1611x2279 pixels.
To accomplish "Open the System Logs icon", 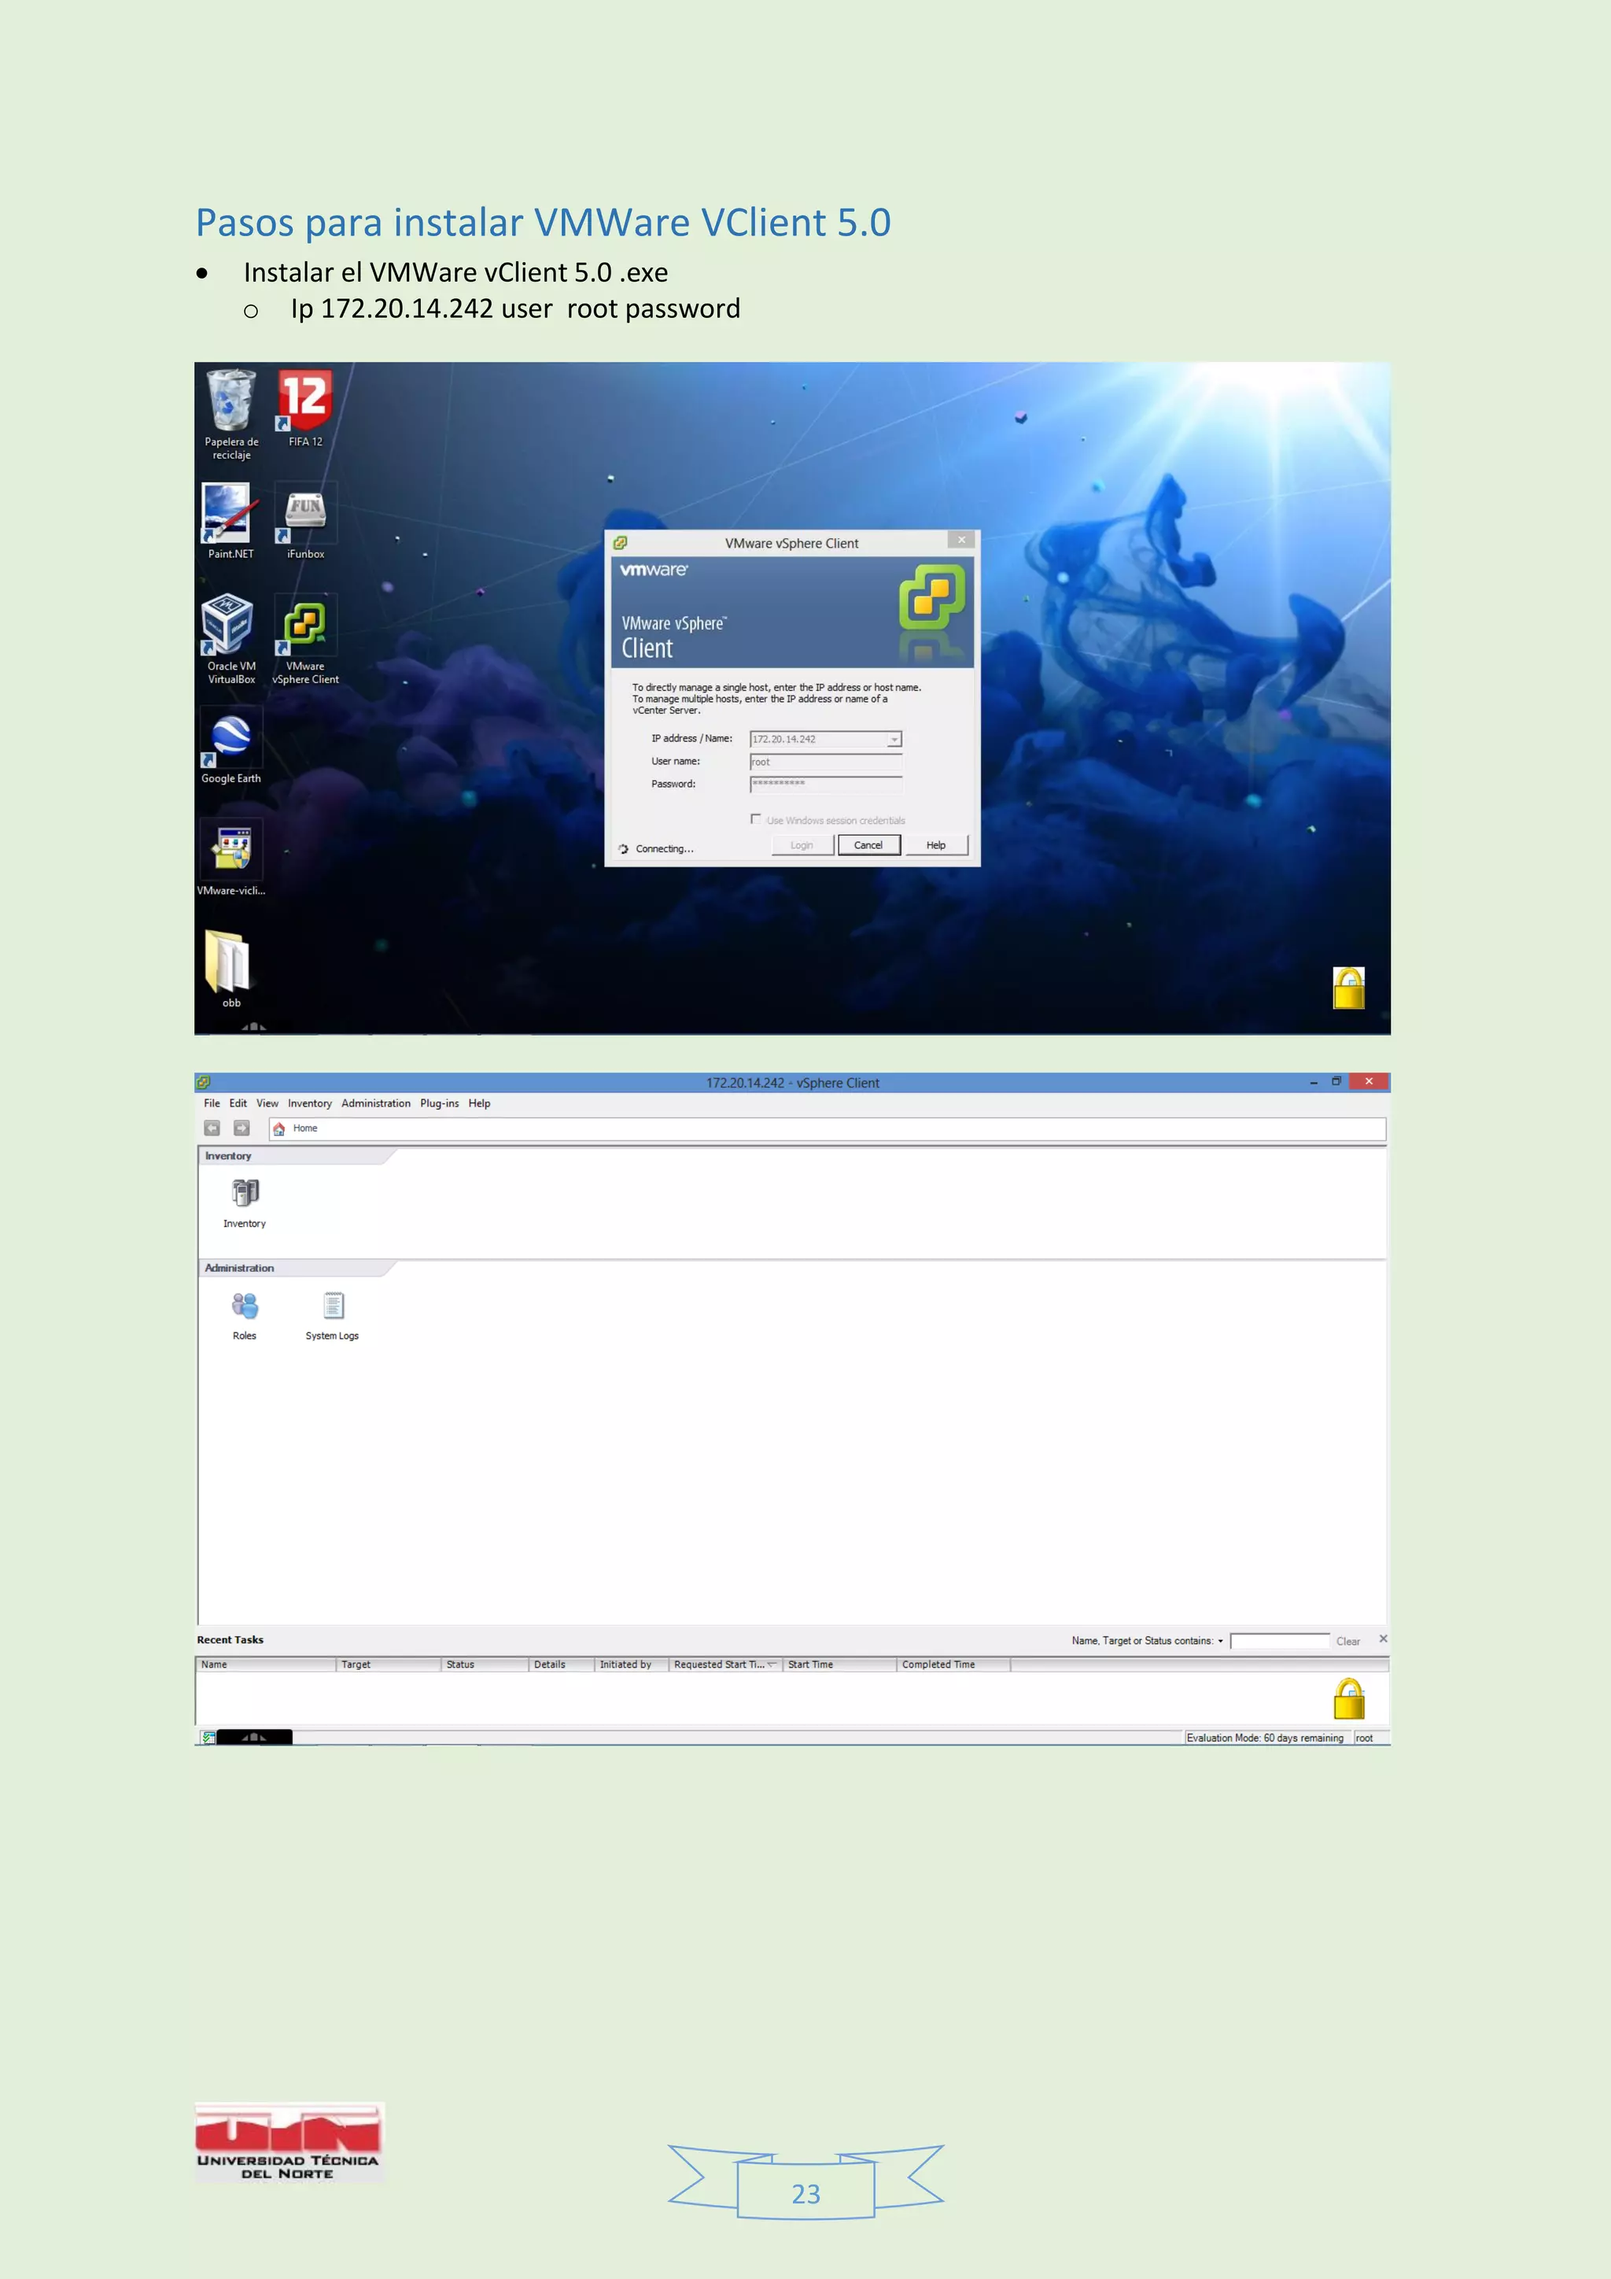I will tap(332, 1315).
